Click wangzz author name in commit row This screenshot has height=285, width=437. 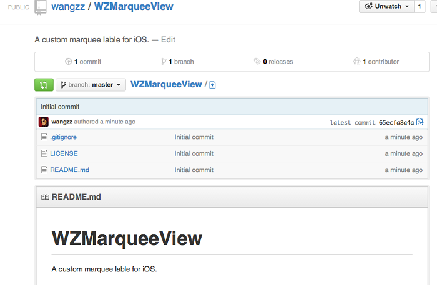click(x=62, y=122)
